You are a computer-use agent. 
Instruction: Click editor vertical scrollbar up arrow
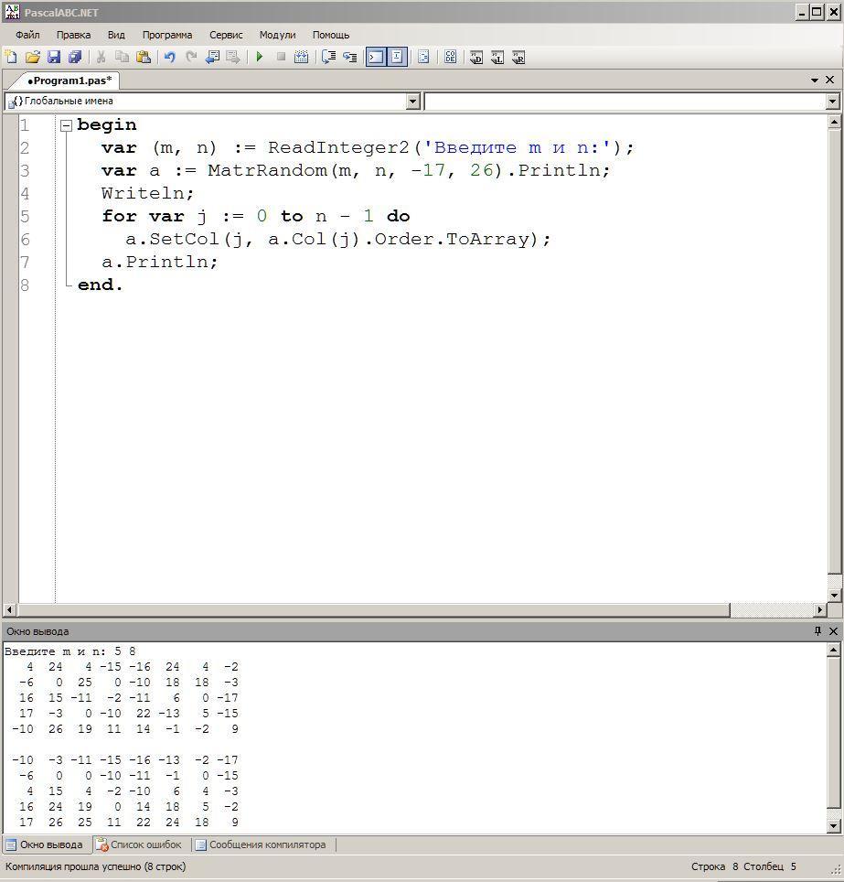coord(835,122)
